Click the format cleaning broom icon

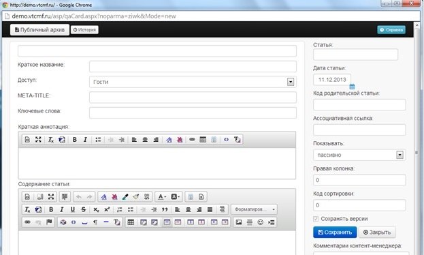[x=136, y=197]
